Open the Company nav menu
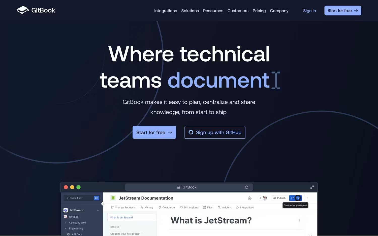 click(x=279, y=11)
